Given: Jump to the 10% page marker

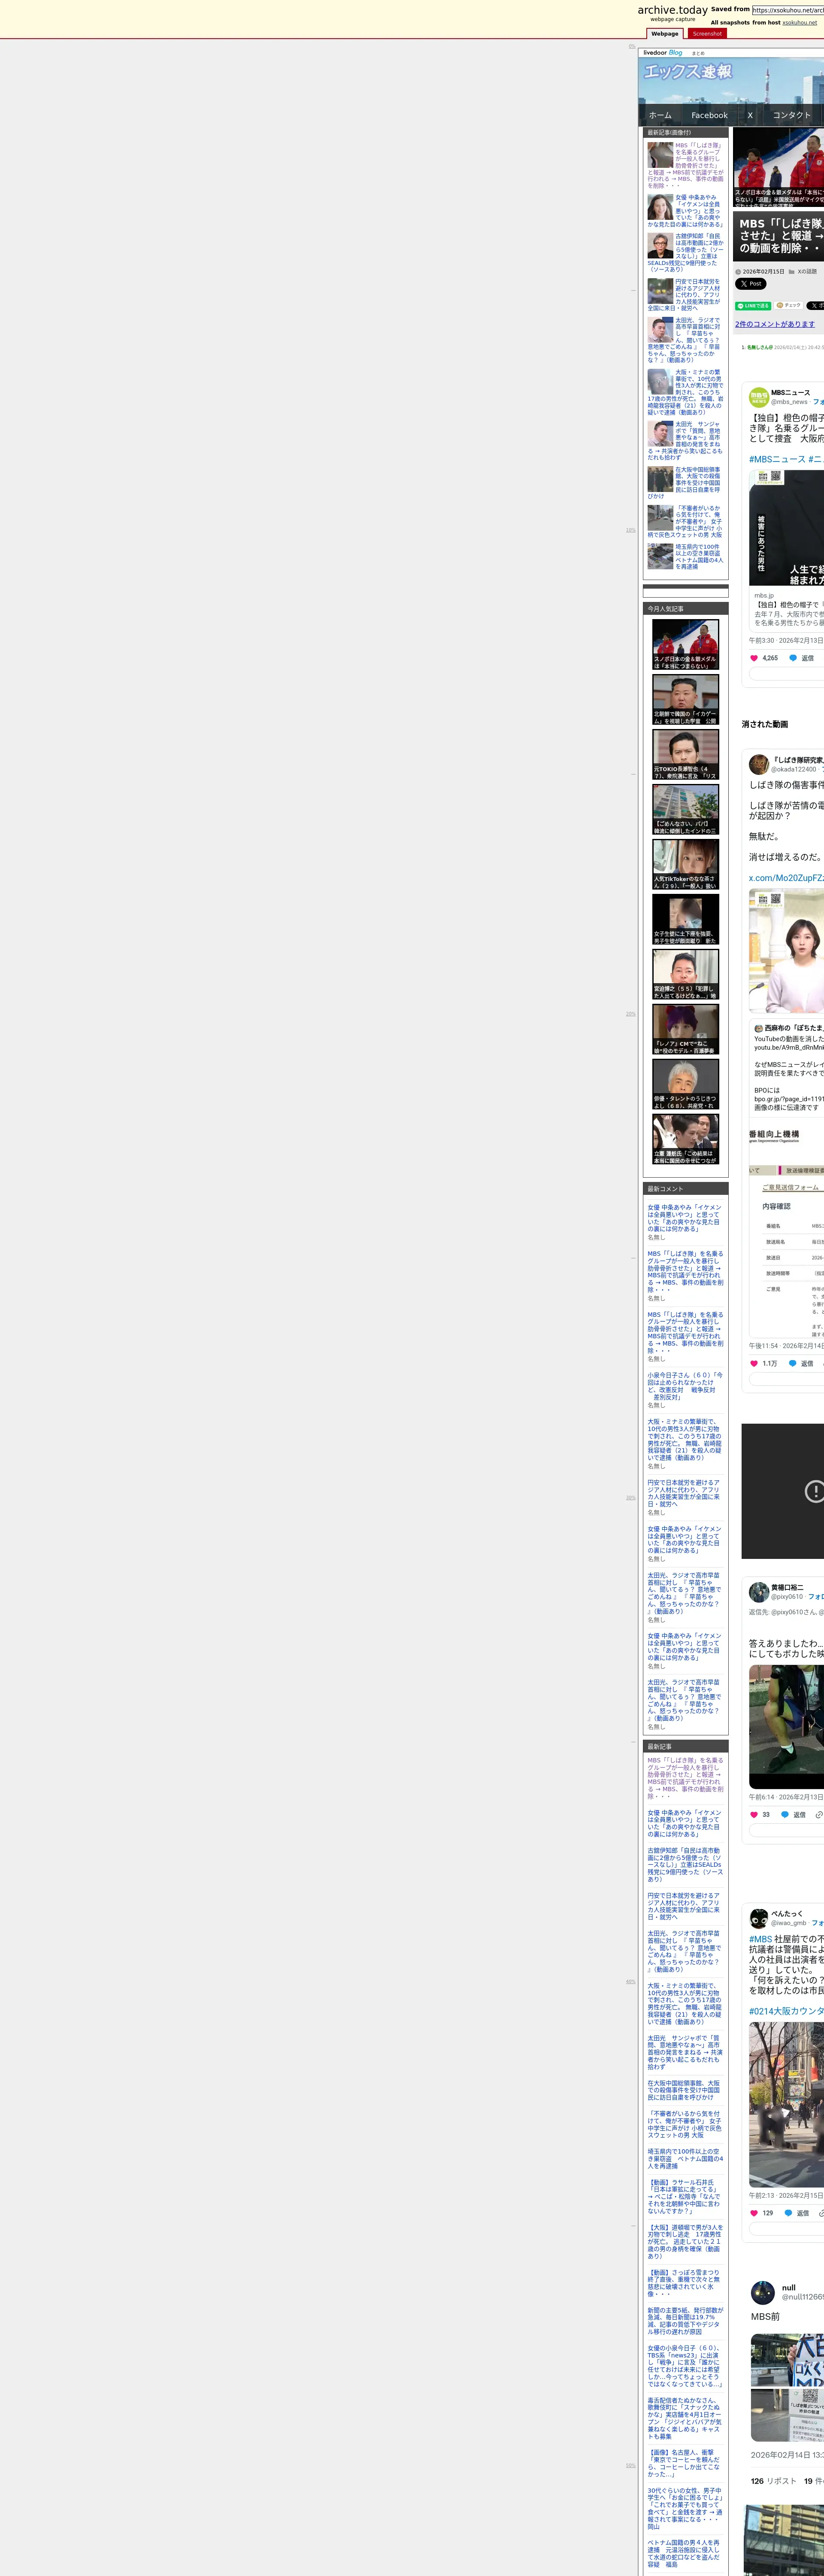Looking at the screenshot, I should click(631, 530).
